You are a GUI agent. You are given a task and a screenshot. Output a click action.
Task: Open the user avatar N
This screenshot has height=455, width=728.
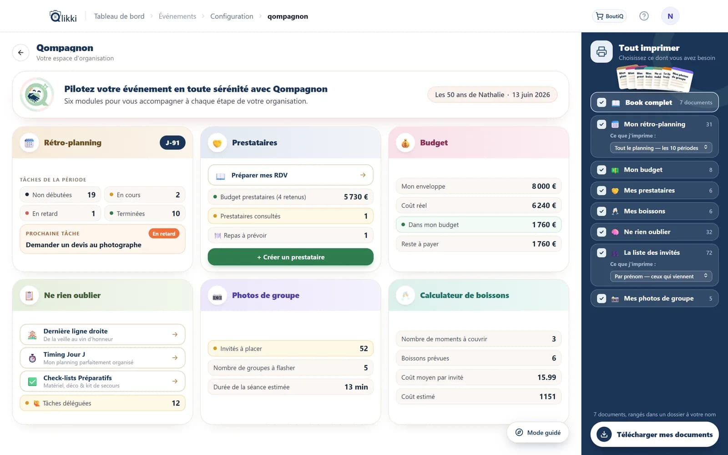[670, 16]
